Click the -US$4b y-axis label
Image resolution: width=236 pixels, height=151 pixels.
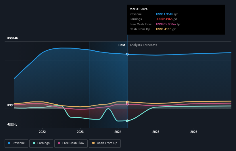pos(12,124)
